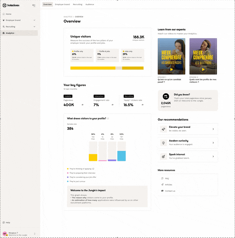The width and height of the screenshot is (235, 238).
Task: Click the Analytics breadcrumb link
Action: (68, 17)
